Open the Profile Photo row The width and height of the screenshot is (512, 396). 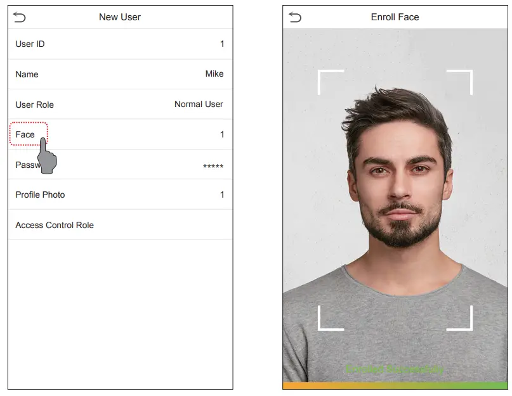120,195
